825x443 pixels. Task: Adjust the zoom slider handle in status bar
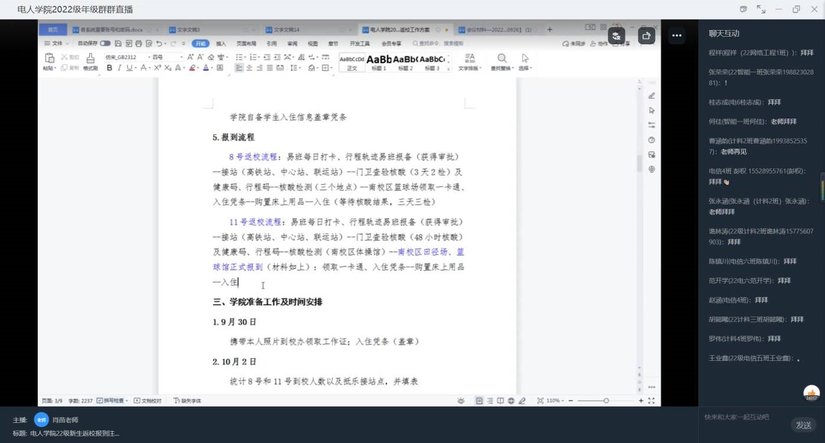point(606,400)
